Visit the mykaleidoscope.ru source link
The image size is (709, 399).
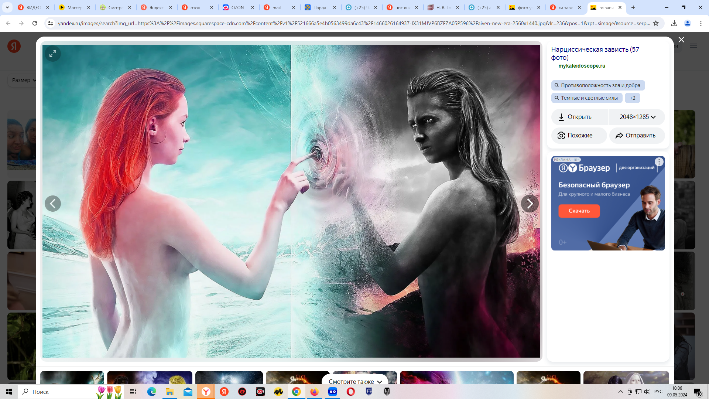tap(582, 66)
